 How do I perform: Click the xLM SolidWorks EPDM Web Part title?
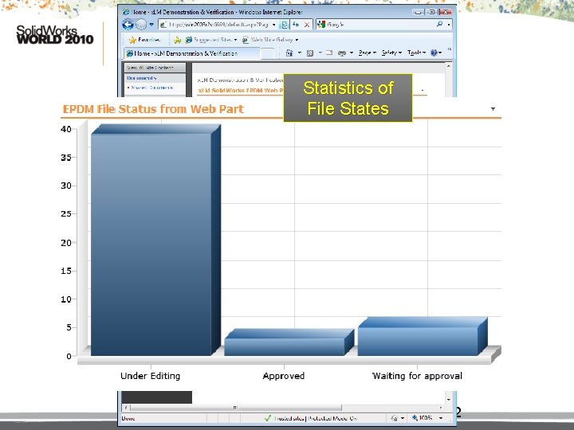tap(241, 90)
